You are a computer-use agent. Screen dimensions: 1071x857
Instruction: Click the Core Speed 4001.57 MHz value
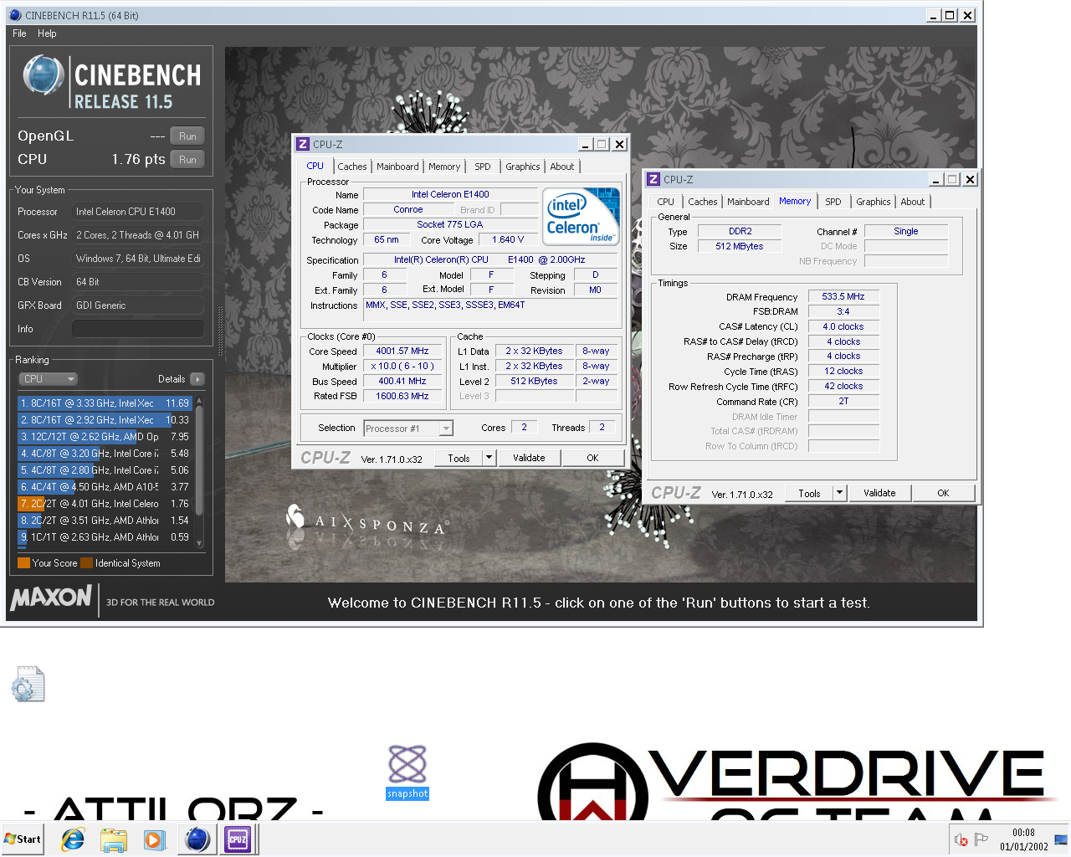tap(402, 352)
